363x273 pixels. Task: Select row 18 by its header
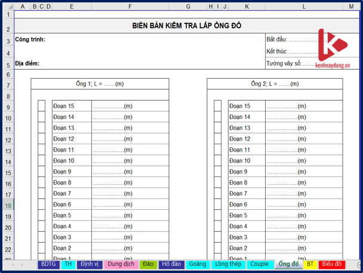point(7,204)
